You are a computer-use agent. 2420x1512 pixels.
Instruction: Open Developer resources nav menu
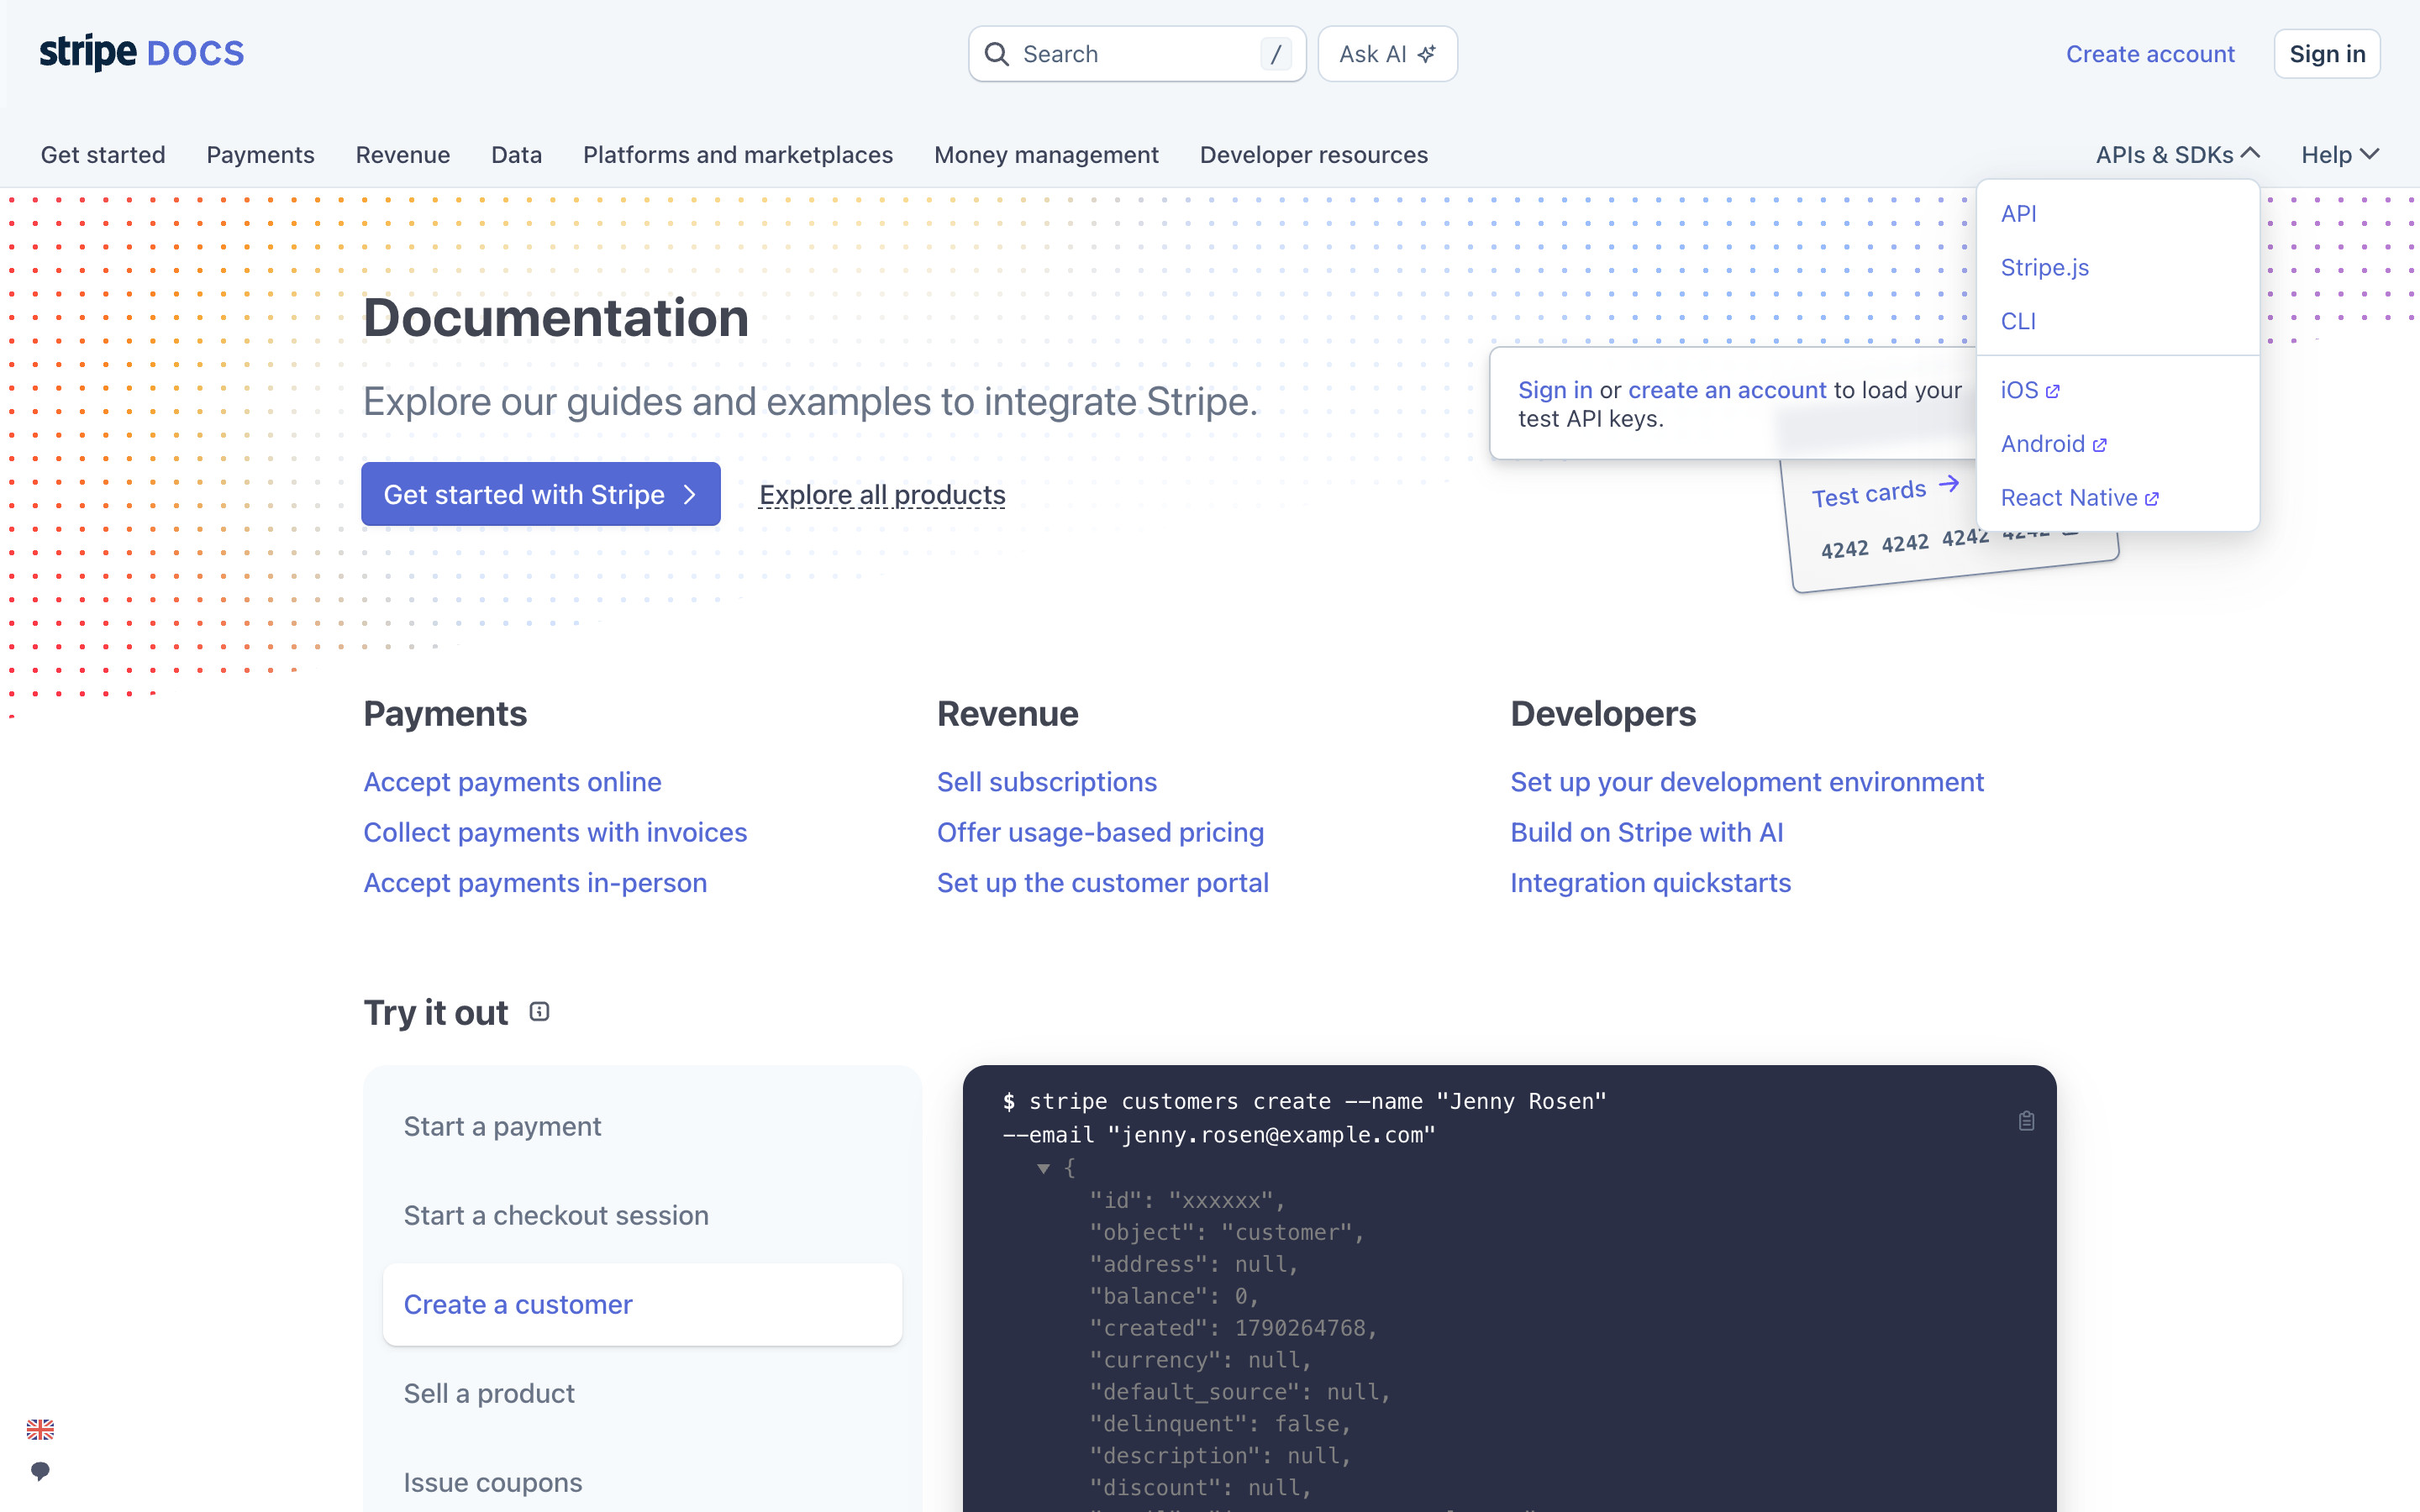[1314, 155]
